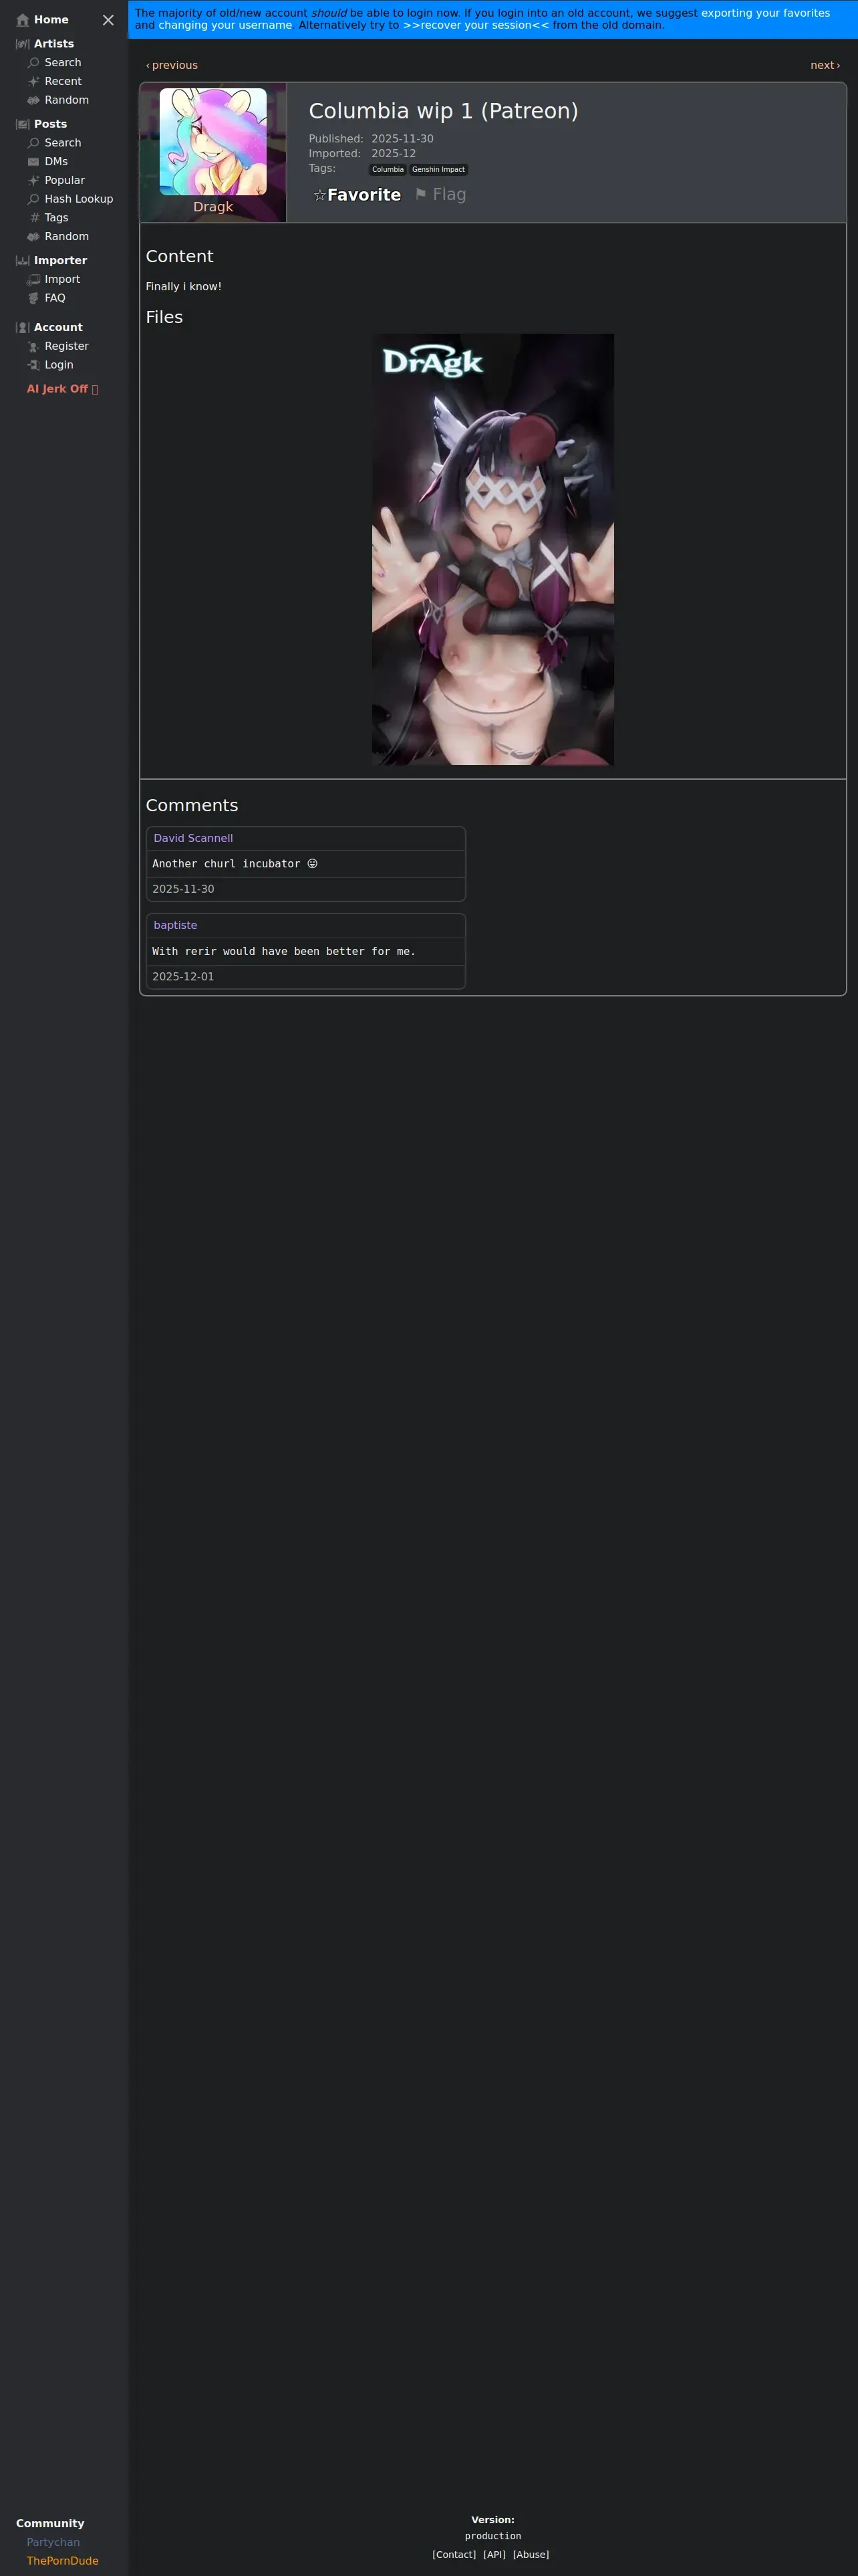Screen dimensions: 858x2576
Task: Go to the previous post
Action: coord(172,65)
